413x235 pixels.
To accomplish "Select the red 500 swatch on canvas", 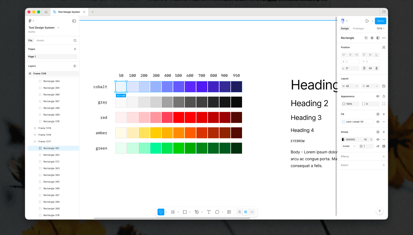I will coord(179,117).
